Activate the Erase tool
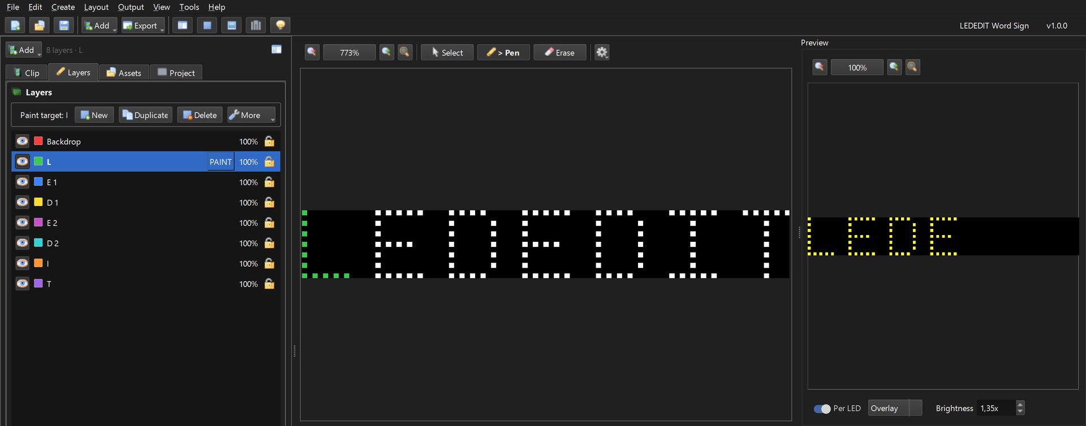The image size is (1086, 426). click(x=560, y=53)
